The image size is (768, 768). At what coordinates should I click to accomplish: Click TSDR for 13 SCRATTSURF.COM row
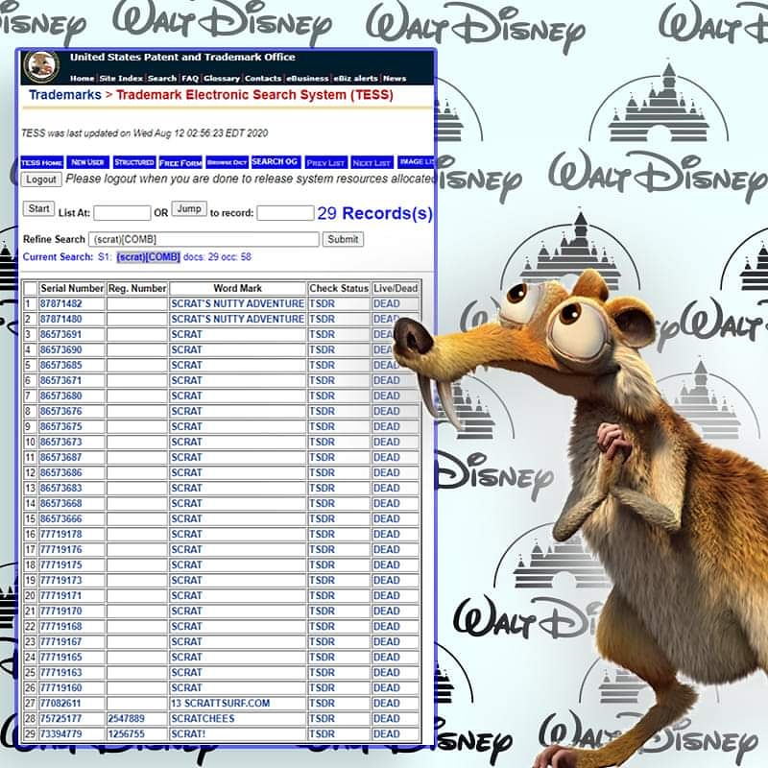322,703
